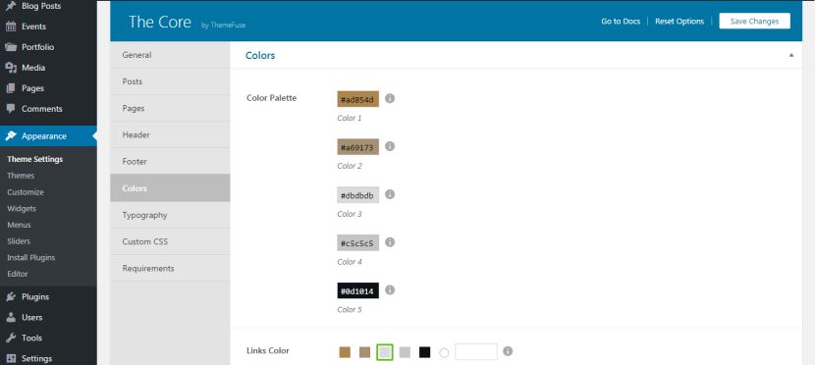Screen dimensions: 815x365
Task: Collapse the Colors section with the arrow
Action: click(x=791, y=55)
